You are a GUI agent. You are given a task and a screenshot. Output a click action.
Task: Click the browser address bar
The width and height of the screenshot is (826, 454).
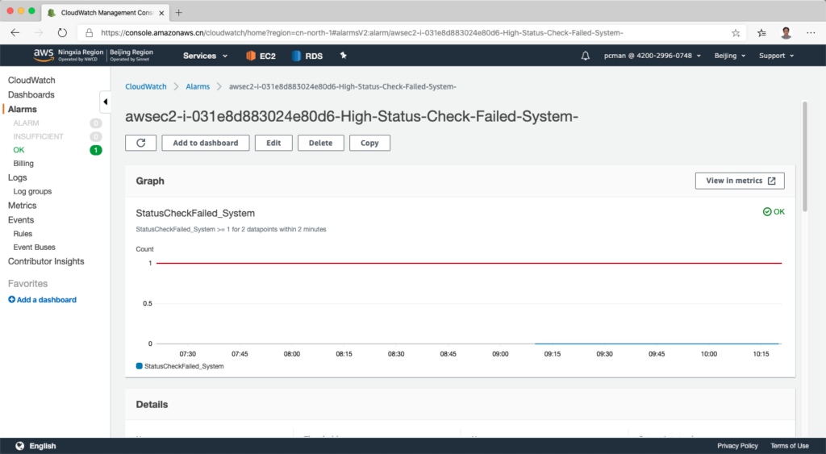tap(403, 33)
